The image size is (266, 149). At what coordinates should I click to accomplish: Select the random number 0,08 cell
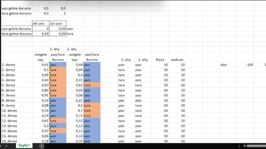[x=41, y=106]
